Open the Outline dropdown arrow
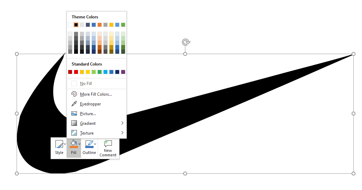The height and width of the screenshot is (190, 362). tap(95, 144)
